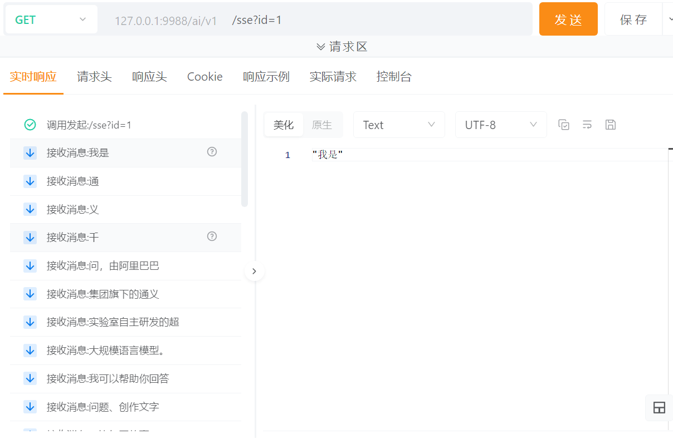Viewport: 673px width, 444px height.
Task: Click the help question icon on 接收消息:我是 row
Action: (x=212, y=151)
